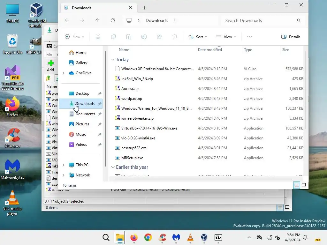Sort by the Name column header
The image size is (327, 245).
[x=124, y=50]
